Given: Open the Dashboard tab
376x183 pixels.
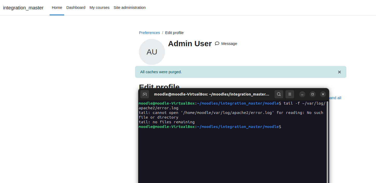Looking at the screenshot, I should click(x=76, y=8).
